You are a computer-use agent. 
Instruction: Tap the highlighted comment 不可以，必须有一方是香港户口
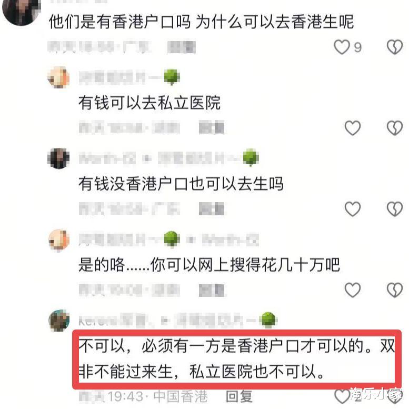(x=236, y=359)
